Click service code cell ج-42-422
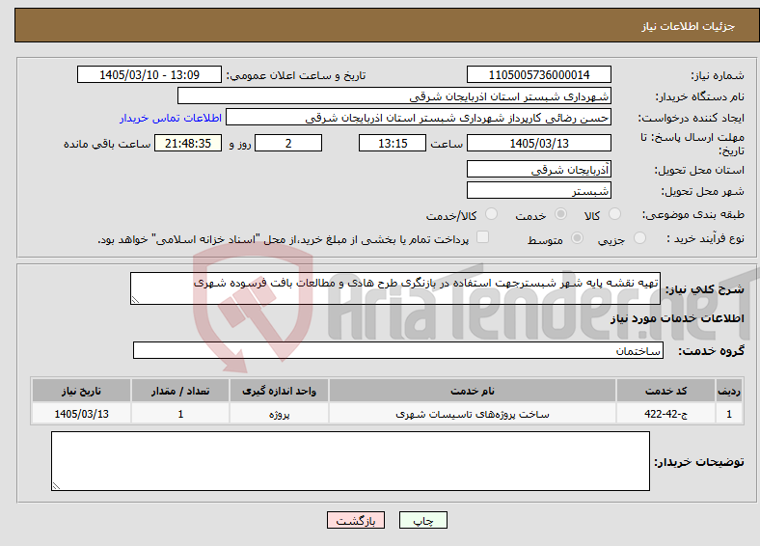This screenshot has width=760, height=546. coord(666,414)
